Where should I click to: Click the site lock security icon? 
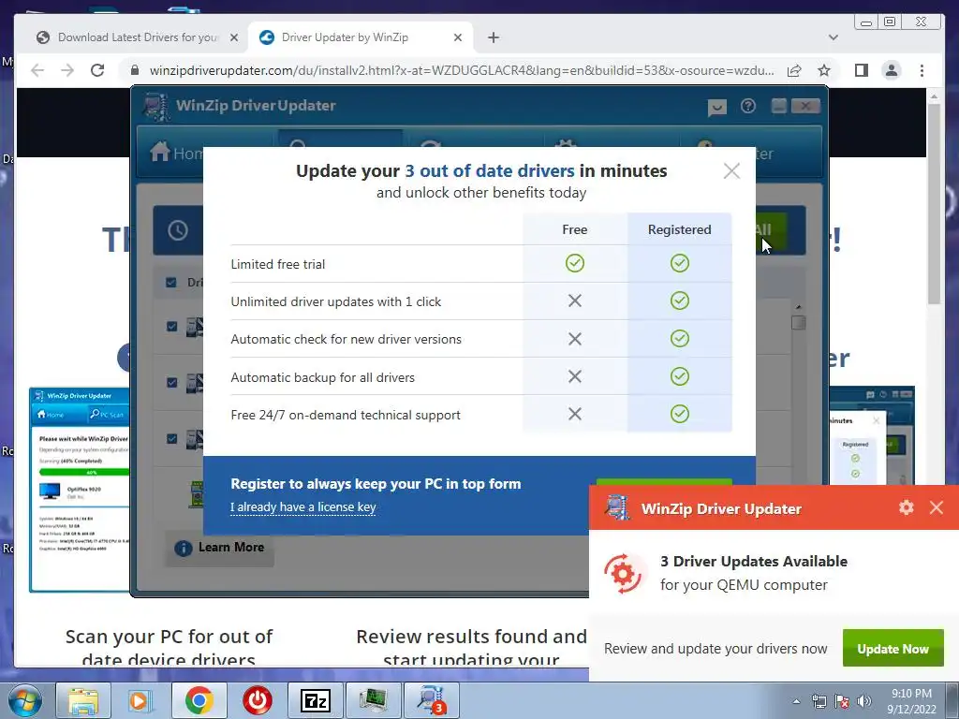(x=135, y=70)
